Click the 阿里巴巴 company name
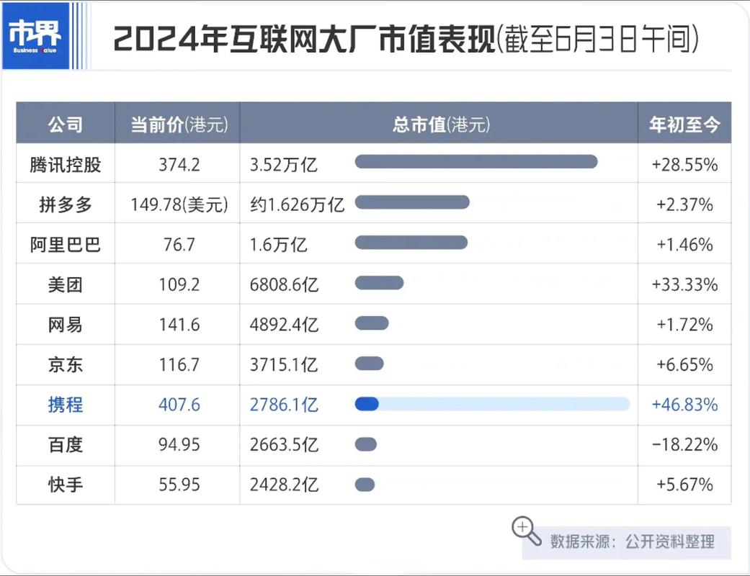 [65, 245]
